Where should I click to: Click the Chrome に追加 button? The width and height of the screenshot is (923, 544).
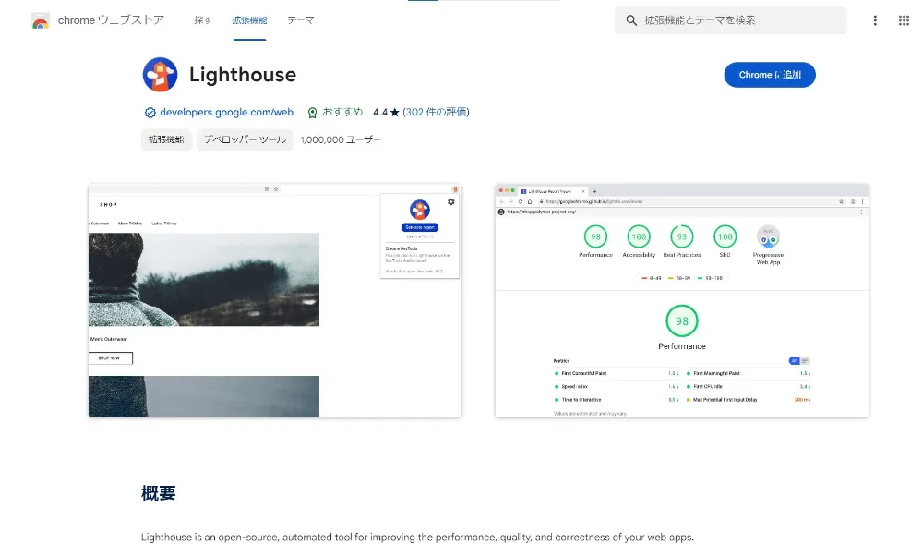pyautogui.click(x=770, y=75)
